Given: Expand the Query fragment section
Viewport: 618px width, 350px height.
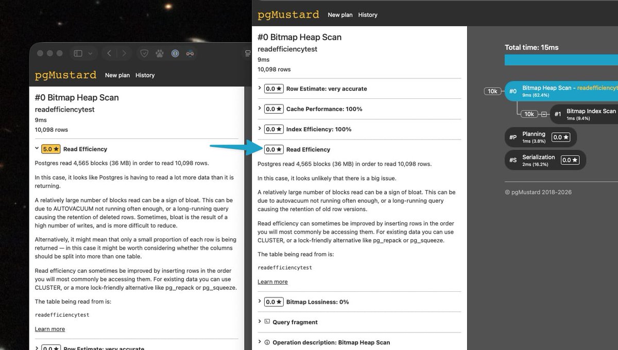Looking at the screenshot, I should click(359, 322).
